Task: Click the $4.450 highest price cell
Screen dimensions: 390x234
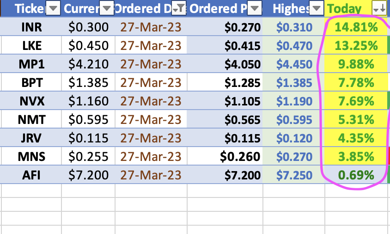Action: tap(294, 64)
